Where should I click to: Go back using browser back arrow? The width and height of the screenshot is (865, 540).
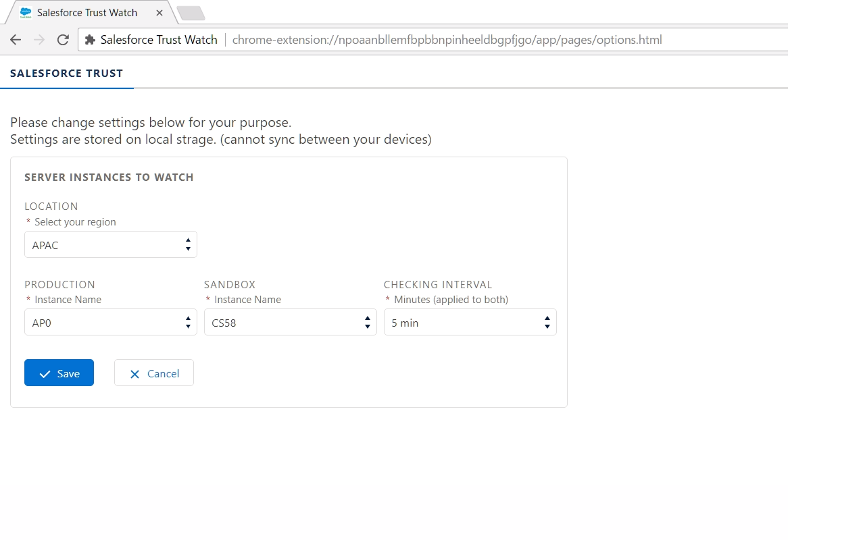click(16, 40)
